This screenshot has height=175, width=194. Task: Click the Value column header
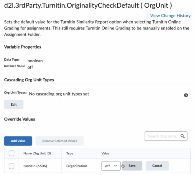[x=106, y=154]
